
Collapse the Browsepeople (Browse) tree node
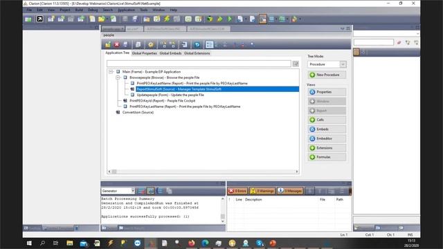(118, 77)
